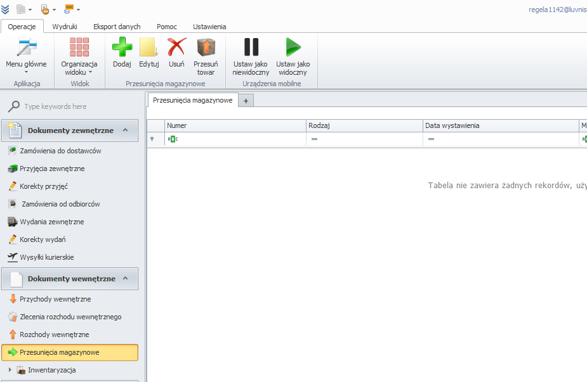Click Ustaw jako niewidoczny pause icon
Screen dimensions: 587x382
(x=251, y=47)
